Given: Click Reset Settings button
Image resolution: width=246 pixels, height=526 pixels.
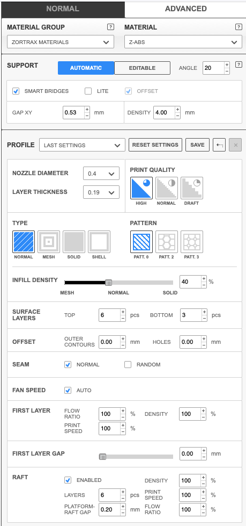Looking at the screenshot, I should pyautogui.click(x=155, y=145).
